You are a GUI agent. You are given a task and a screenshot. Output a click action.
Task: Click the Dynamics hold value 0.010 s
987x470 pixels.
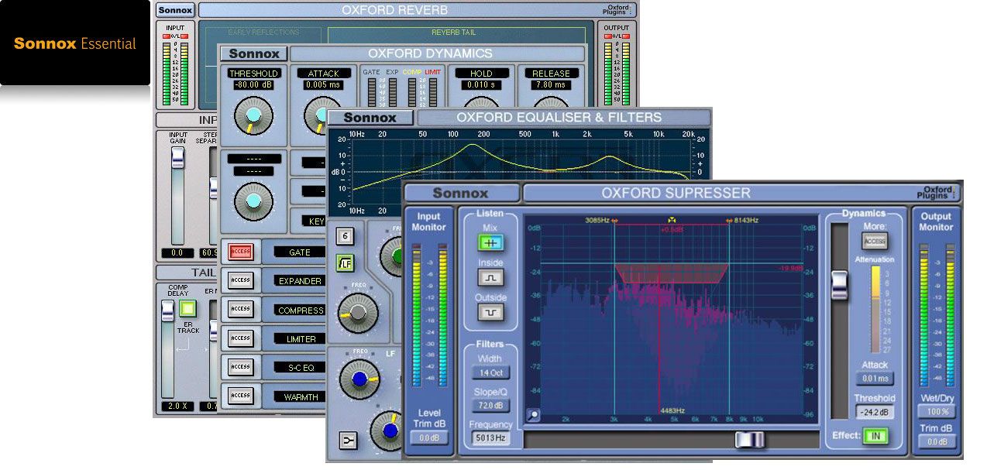pyautogui.click(x=482, y=86)
